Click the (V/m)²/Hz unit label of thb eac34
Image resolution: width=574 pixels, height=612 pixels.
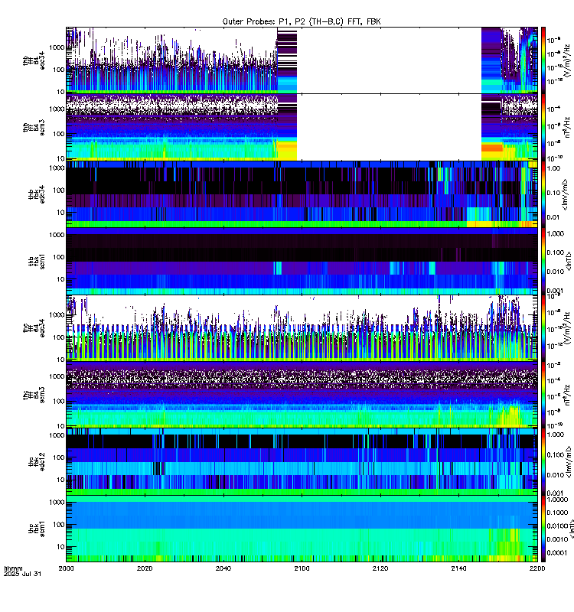click(x=567, y=60)
